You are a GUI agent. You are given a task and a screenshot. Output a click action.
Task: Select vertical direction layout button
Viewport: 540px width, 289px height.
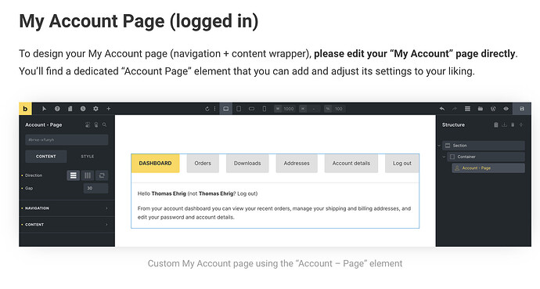pyautogui.click(x=73, y=175)
